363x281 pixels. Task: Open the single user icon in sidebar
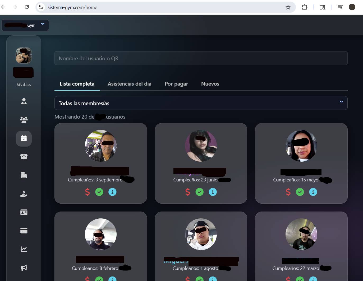coord(24,101)
